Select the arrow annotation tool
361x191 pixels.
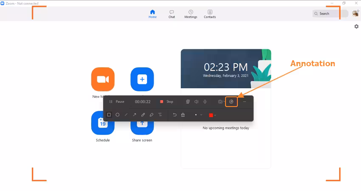pyautogui.click(x=135, y=115)
